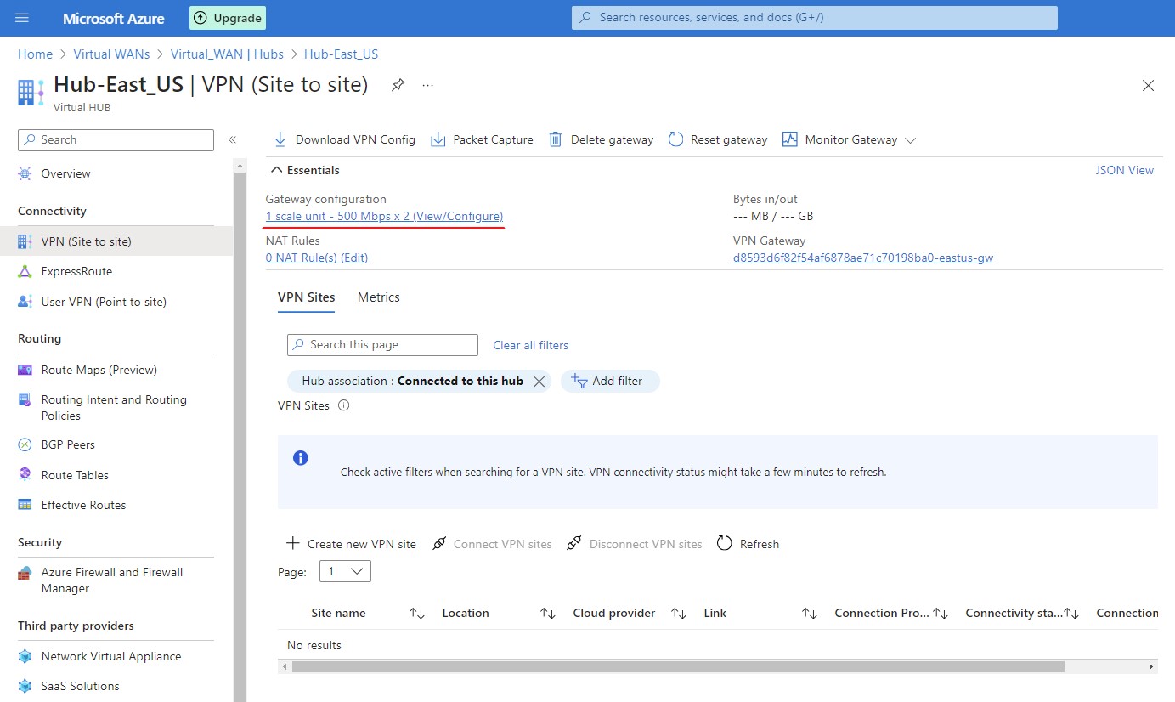Collapse the Essentials section
Image resolution: width=1175 pixels, height=702 pixels.
(276, 170)
